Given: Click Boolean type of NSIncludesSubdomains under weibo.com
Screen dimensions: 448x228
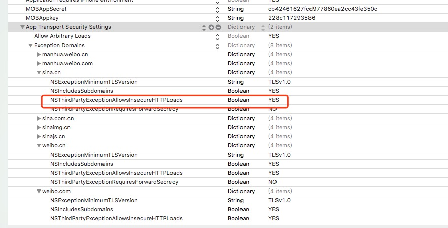Looking at the screenshot, I should coord(238,210).
